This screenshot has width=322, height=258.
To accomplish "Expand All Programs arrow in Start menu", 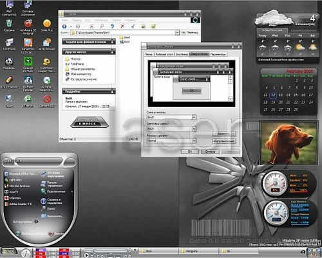I will pos(36,221).
